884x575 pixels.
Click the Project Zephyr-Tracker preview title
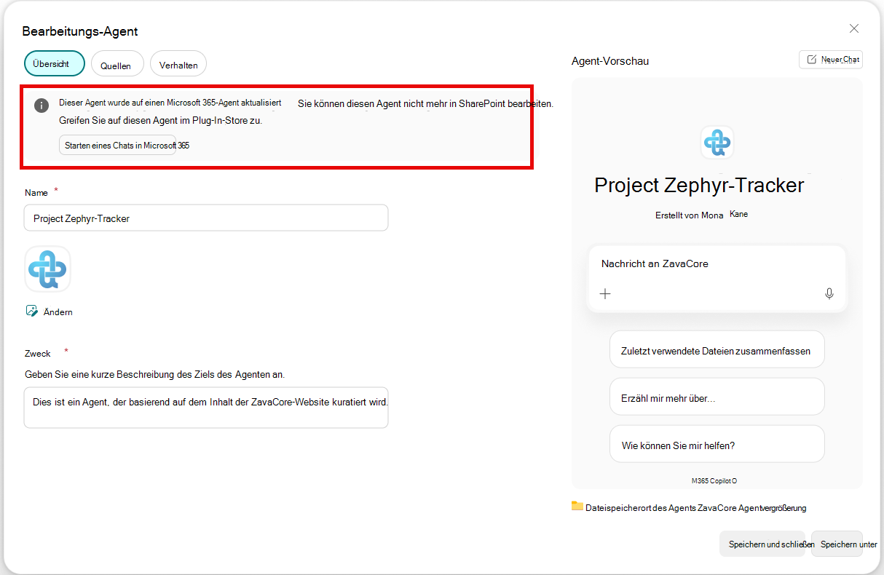699,185
